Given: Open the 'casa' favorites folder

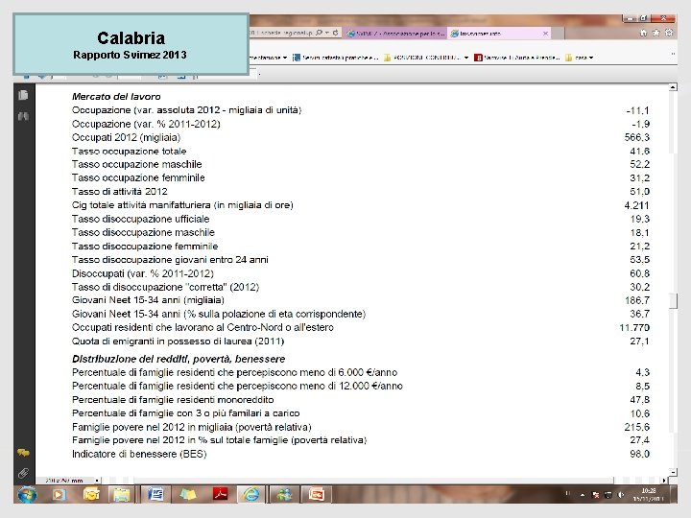Looking at the screenshot, I should click(x=579, y=58).
